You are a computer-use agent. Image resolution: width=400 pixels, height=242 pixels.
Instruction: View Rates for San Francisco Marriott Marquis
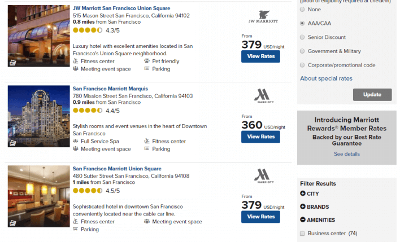(260, 137)
